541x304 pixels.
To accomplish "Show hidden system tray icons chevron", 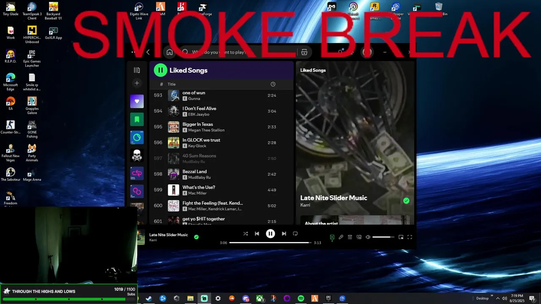I will coord(497,299).
